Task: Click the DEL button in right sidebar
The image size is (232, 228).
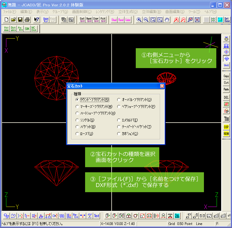Action: [226, 98]
